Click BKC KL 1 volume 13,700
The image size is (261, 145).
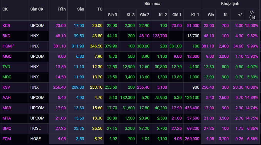coord(193,36)
